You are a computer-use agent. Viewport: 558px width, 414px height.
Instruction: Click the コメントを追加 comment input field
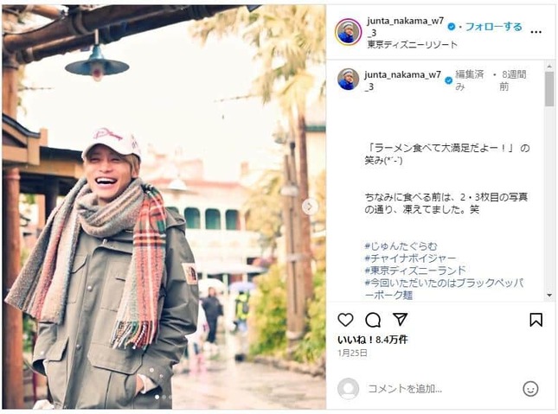(441, 388)
